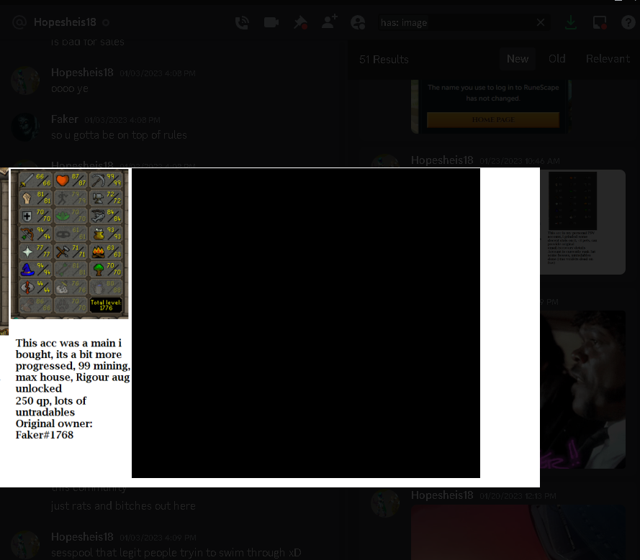
Task: Click the "Total level: 1776" box in the stats image
Action: 106,305
